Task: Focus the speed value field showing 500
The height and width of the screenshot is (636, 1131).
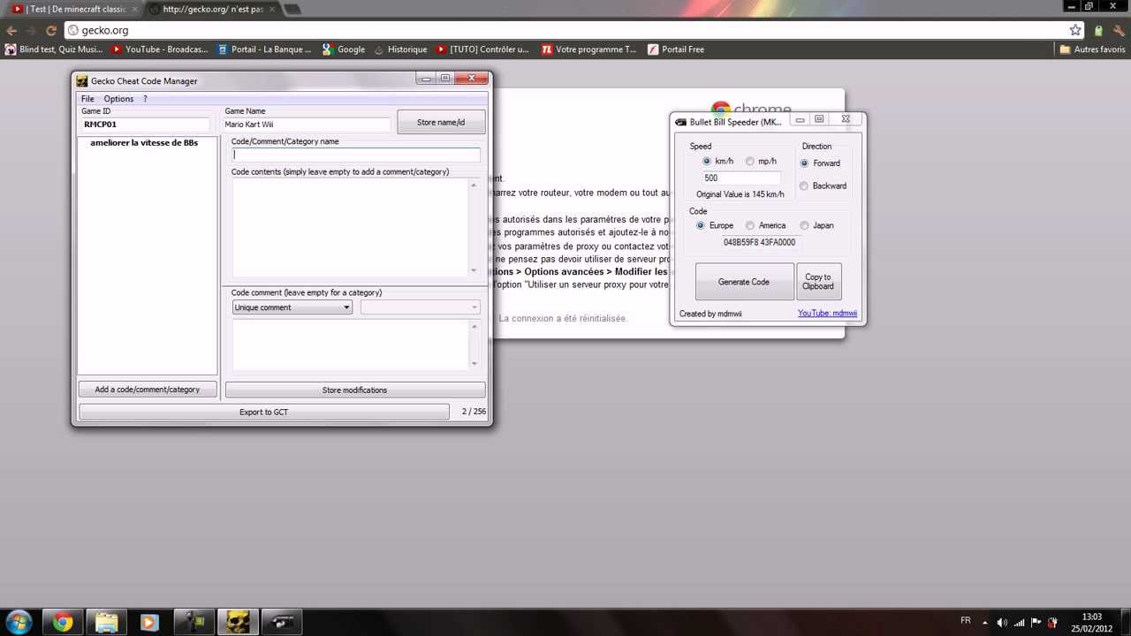Action: (x=740, y=178)
